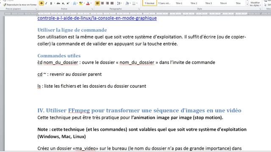Select the Sans int... style
The image size is (271, 152).
click(x=164, y=3)
